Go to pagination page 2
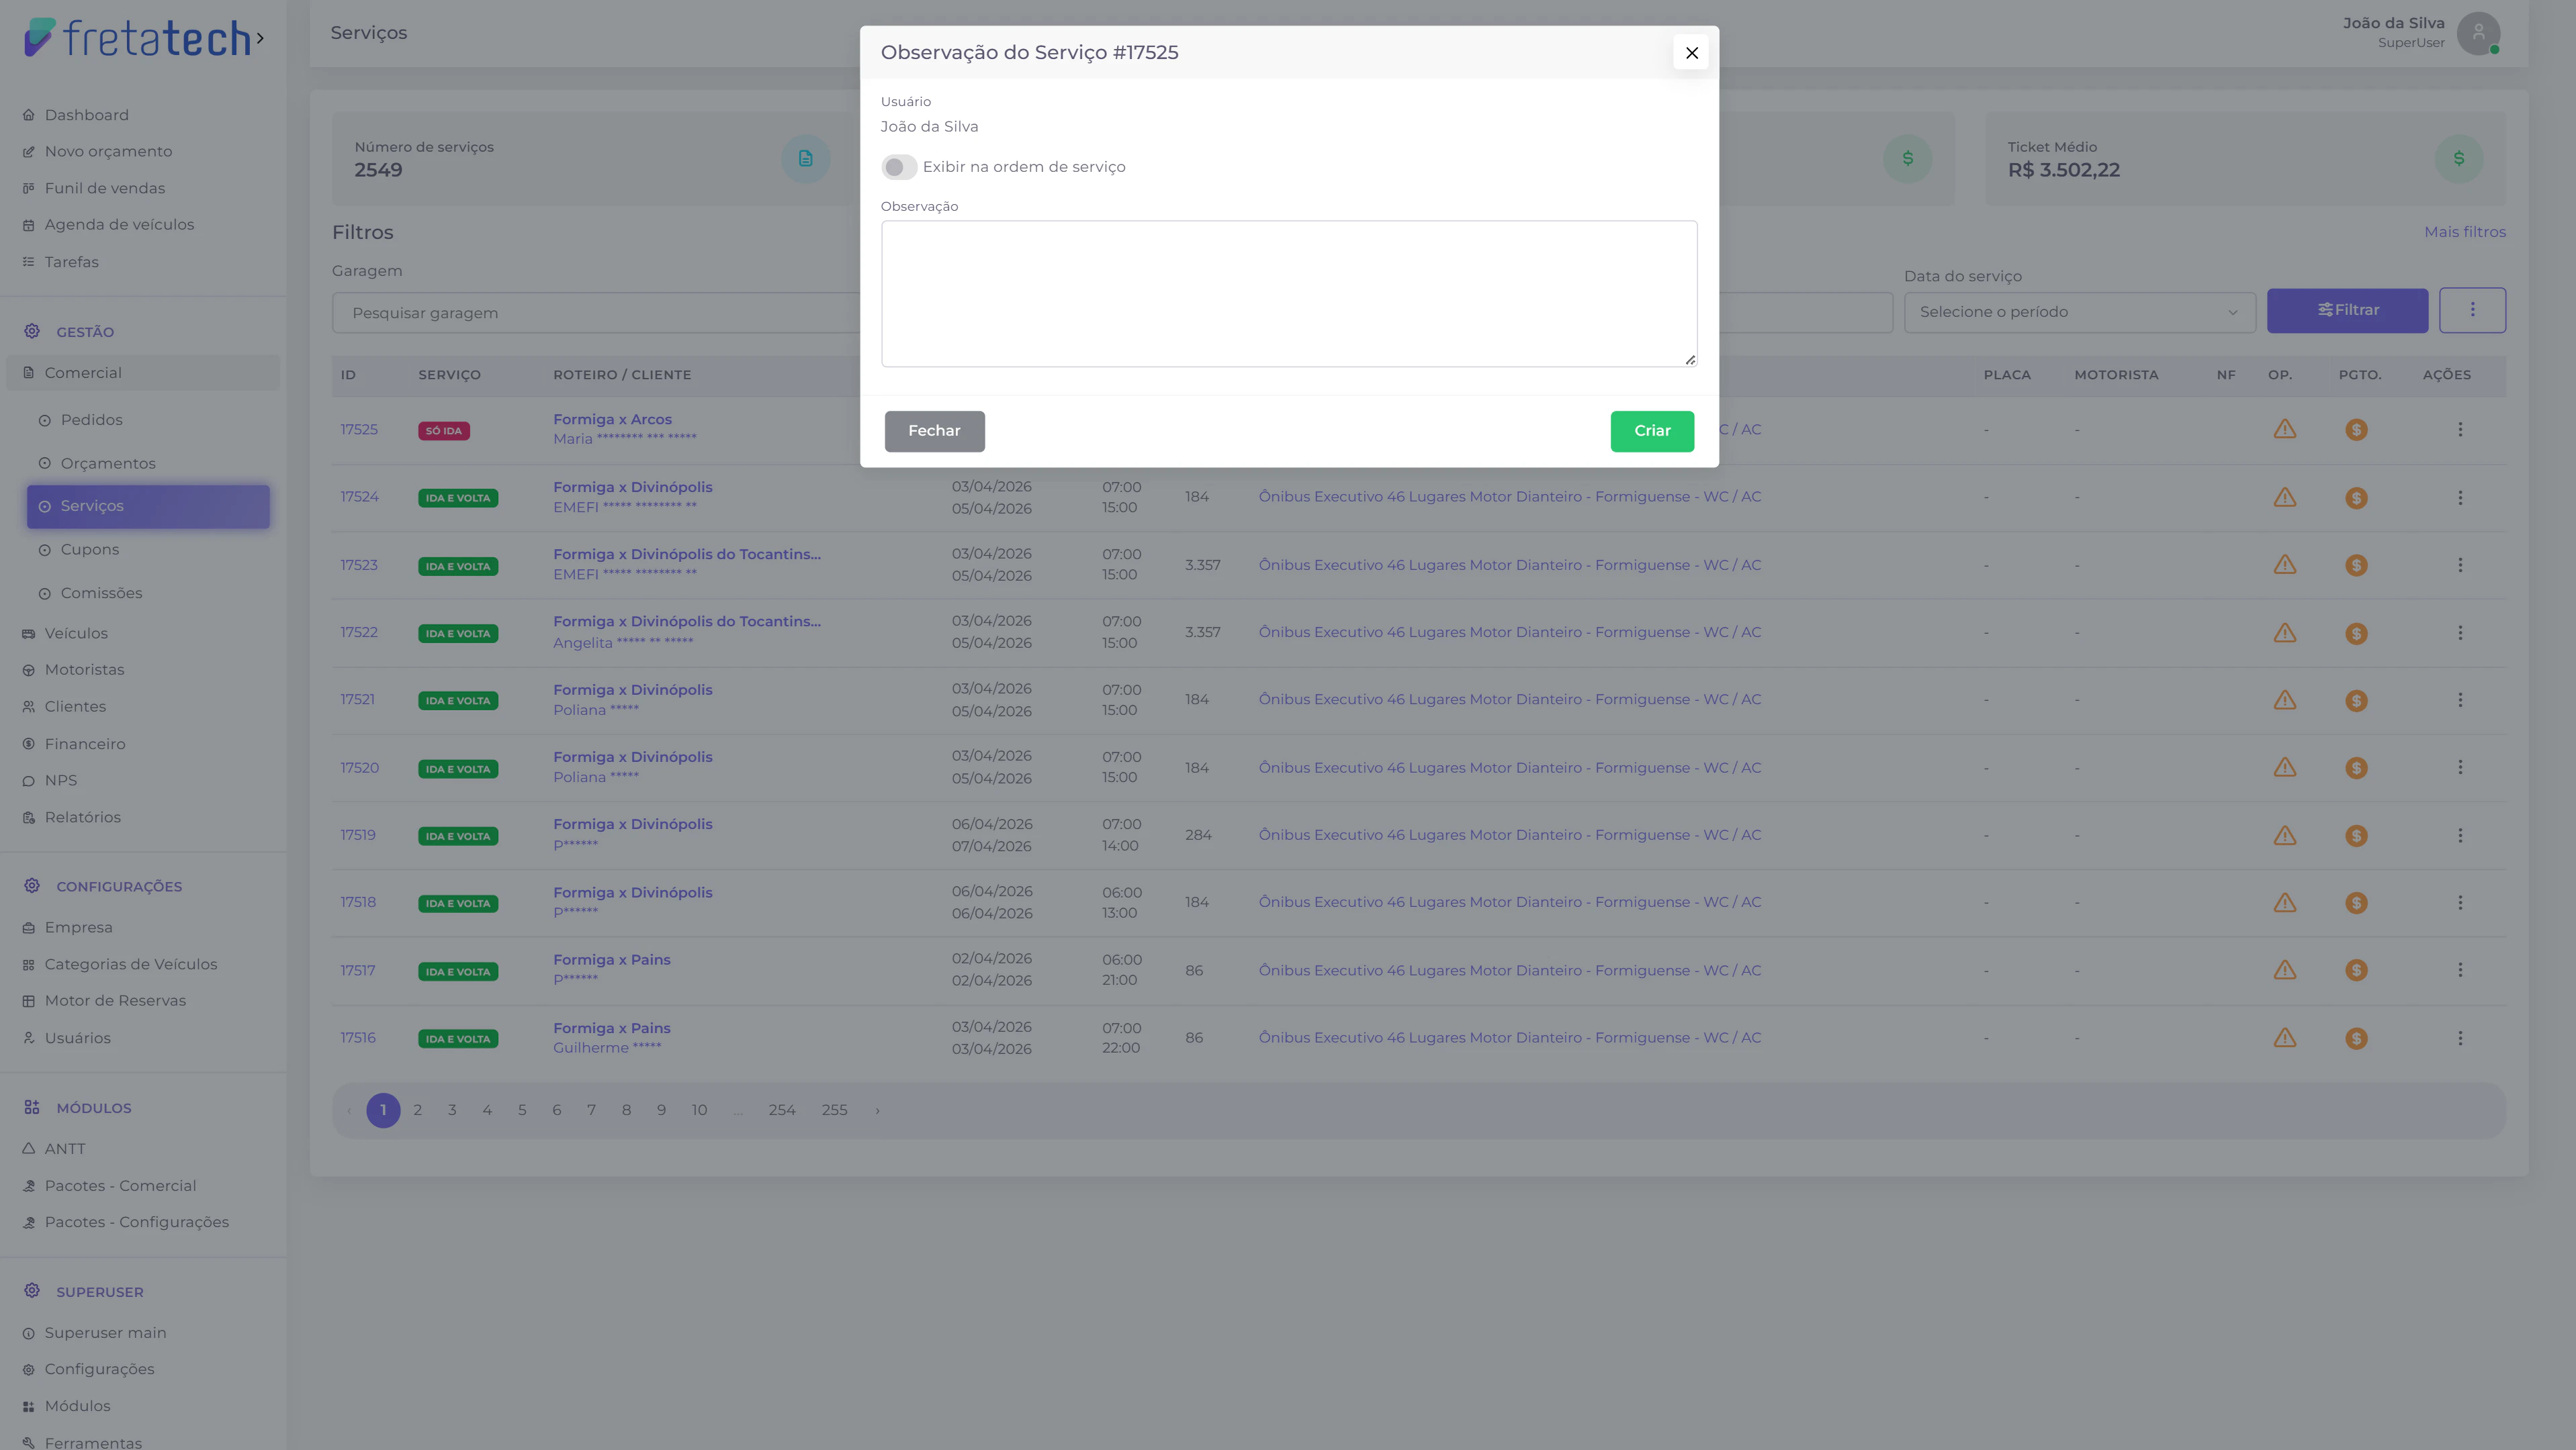Image resolution: width=2576 pixels, height=1450 pixels. 417,1110
